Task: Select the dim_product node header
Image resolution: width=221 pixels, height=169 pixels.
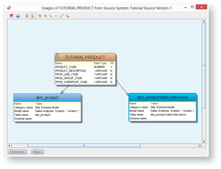Action: (47, 97)
